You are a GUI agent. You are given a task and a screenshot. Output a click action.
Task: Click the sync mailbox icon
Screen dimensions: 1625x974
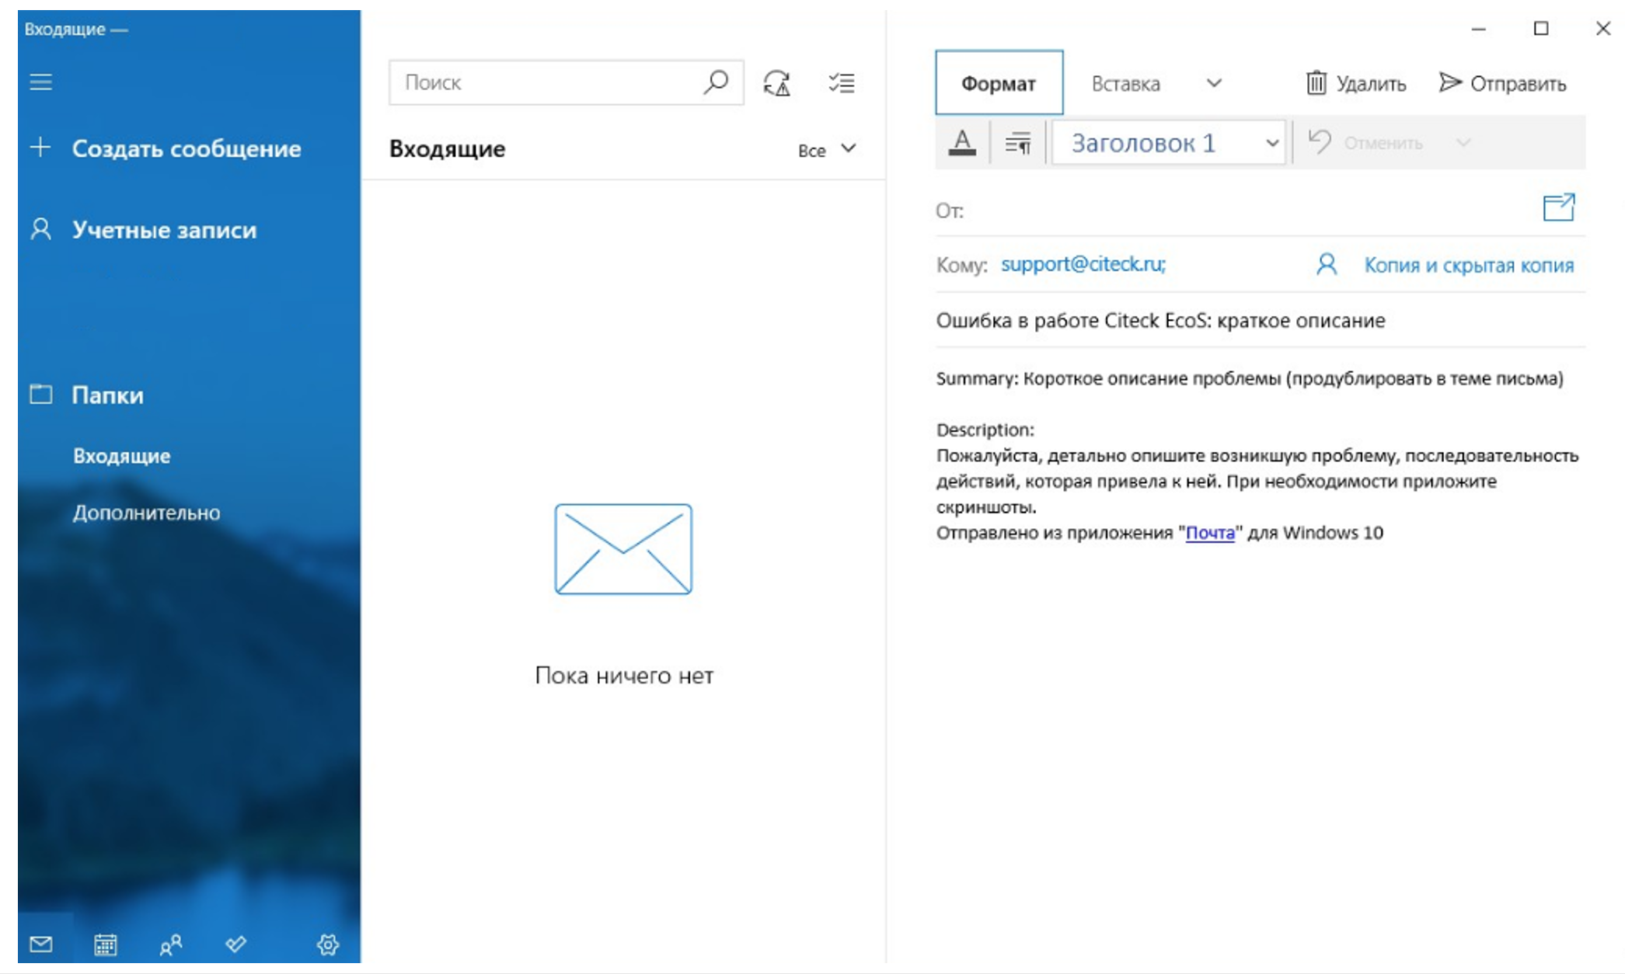click(776, 83)
